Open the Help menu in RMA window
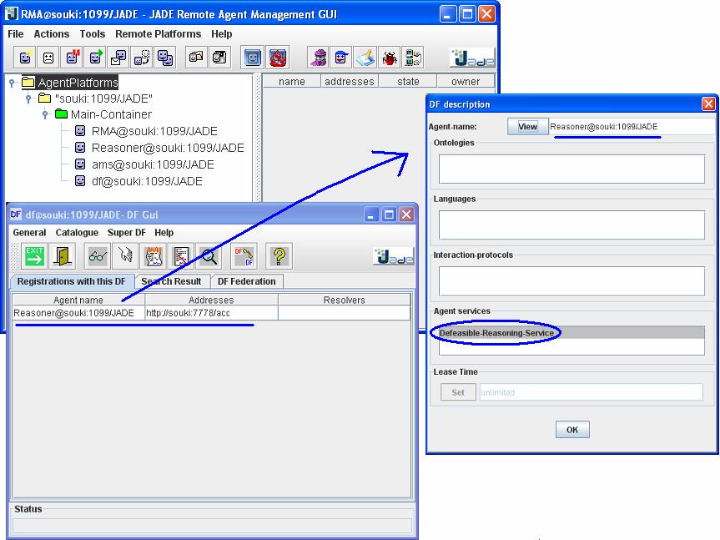 coord(221,34)
